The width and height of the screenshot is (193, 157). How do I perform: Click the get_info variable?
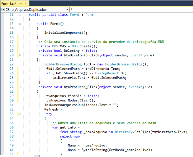tap(68, 127)
